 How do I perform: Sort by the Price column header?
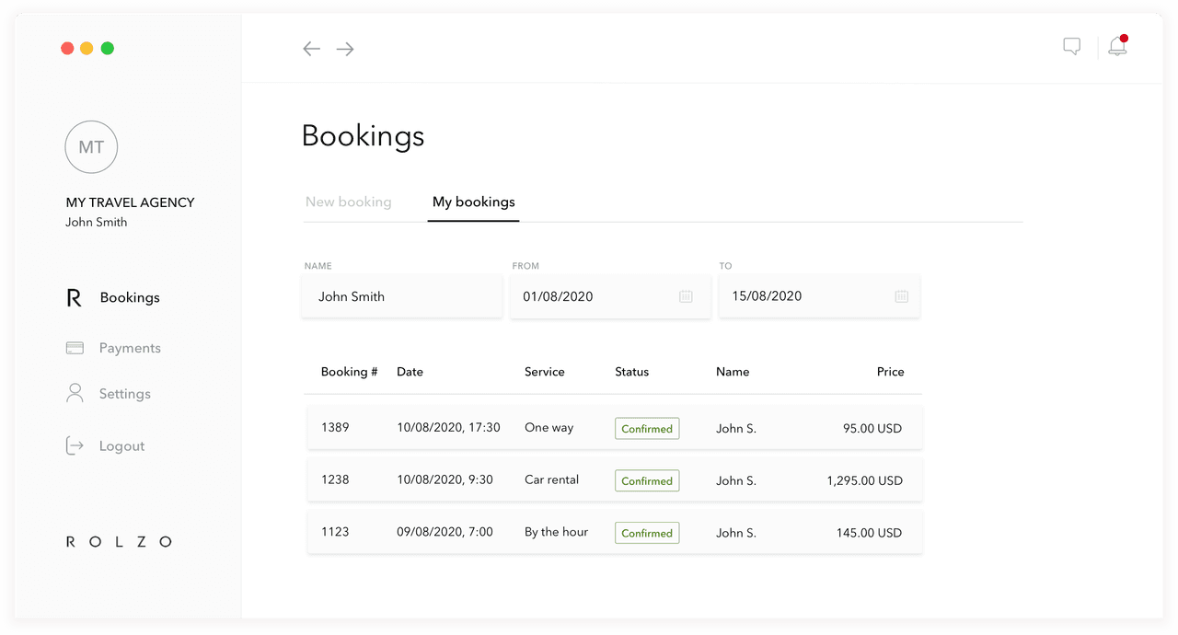tap(890, 372)
